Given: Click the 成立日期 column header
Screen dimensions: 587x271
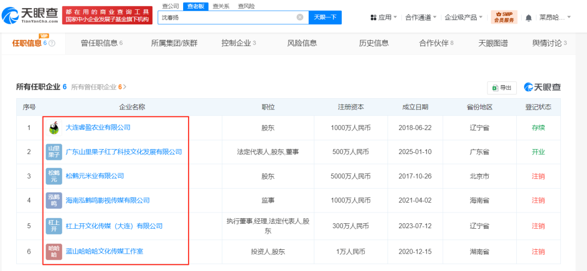Looking at the screenshot, I should (415, 107).
